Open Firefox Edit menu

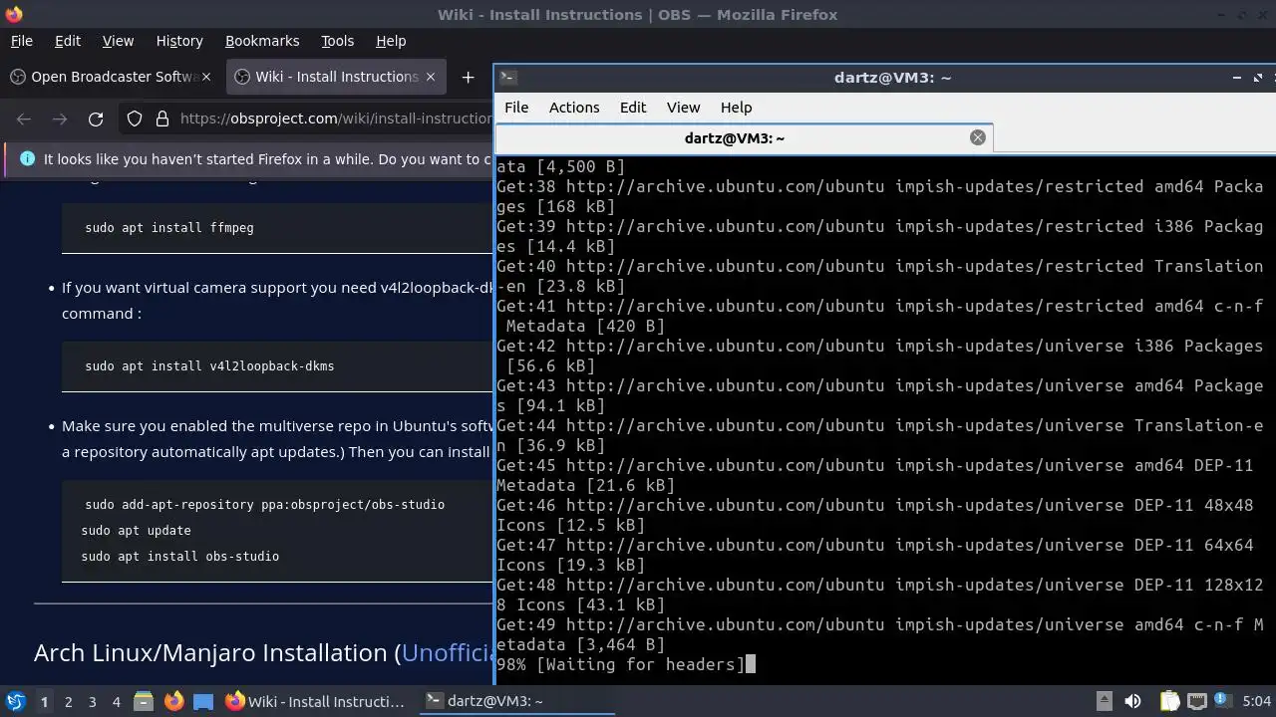pyautogui.click(x=68, y=41)
